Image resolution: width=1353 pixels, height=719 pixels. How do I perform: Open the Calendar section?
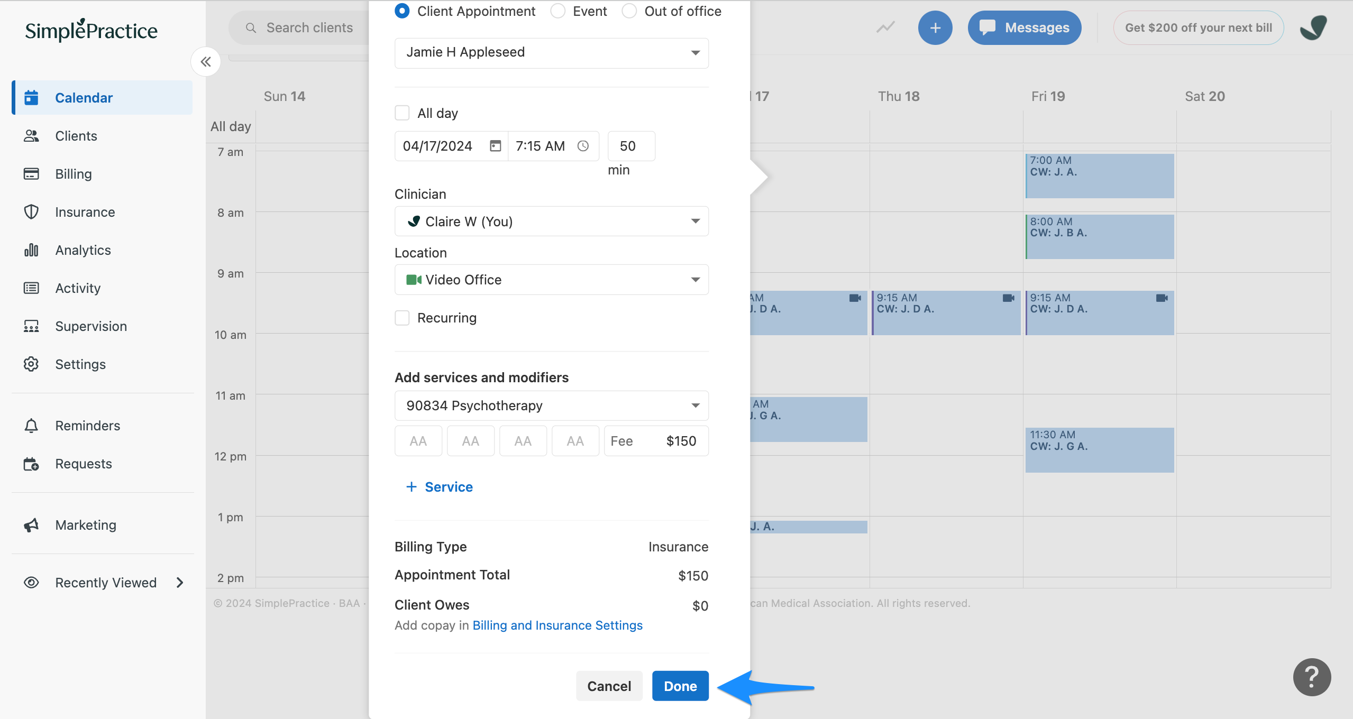coord(84,97)
